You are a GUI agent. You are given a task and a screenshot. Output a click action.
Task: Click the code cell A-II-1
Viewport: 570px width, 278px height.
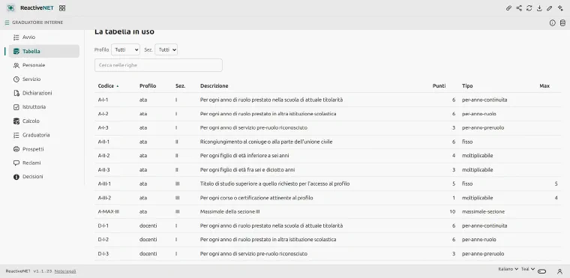(104, 142)
